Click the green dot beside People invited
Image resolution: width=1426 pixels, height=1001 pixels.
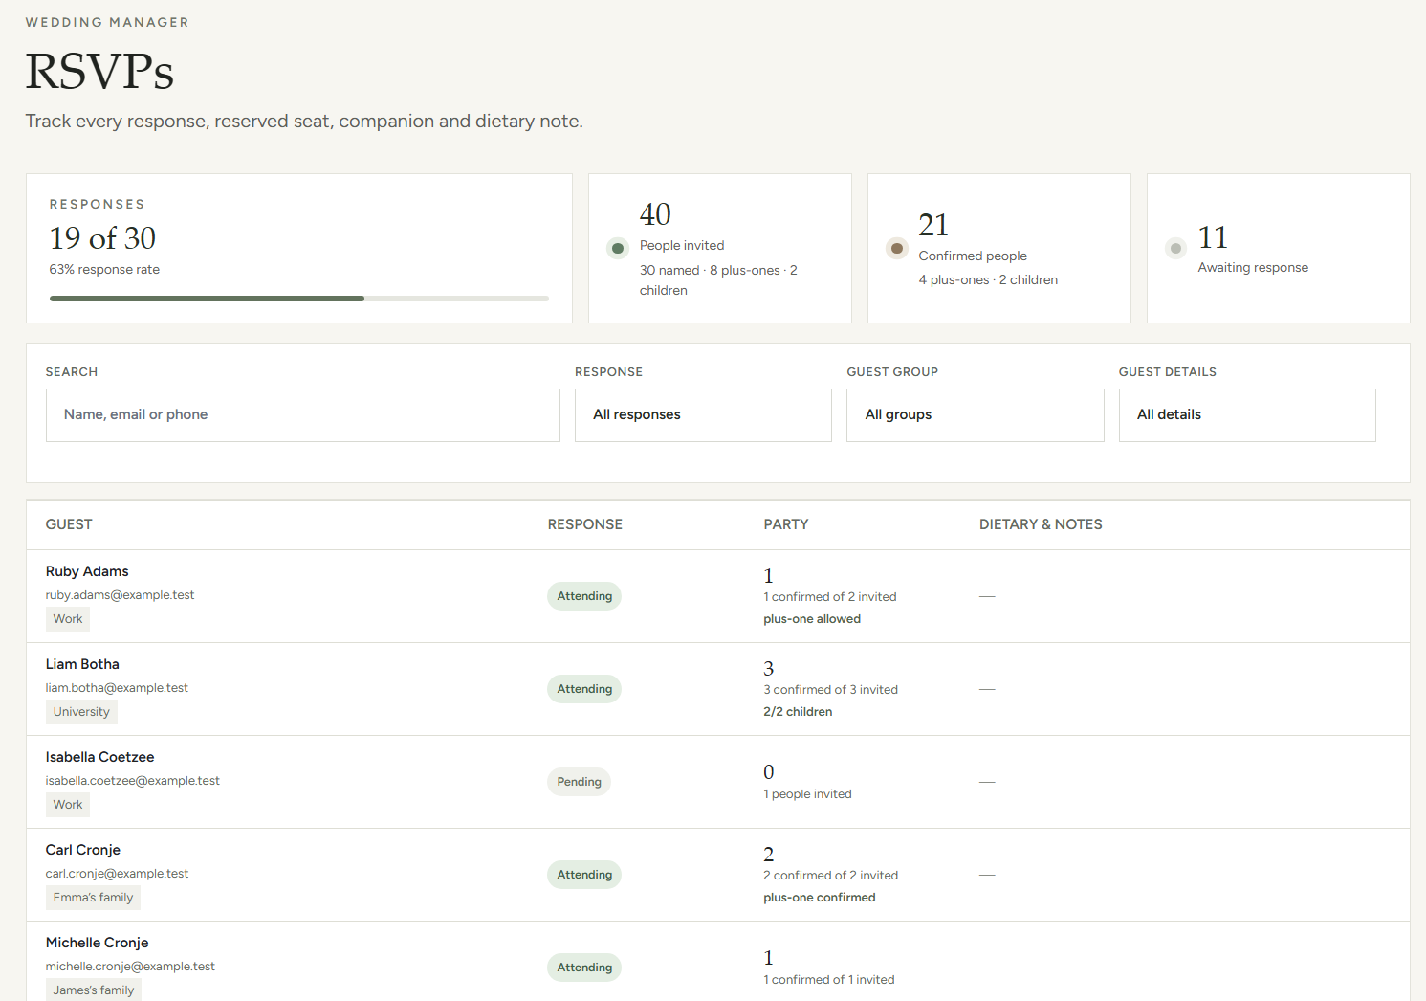coord(618,249)
